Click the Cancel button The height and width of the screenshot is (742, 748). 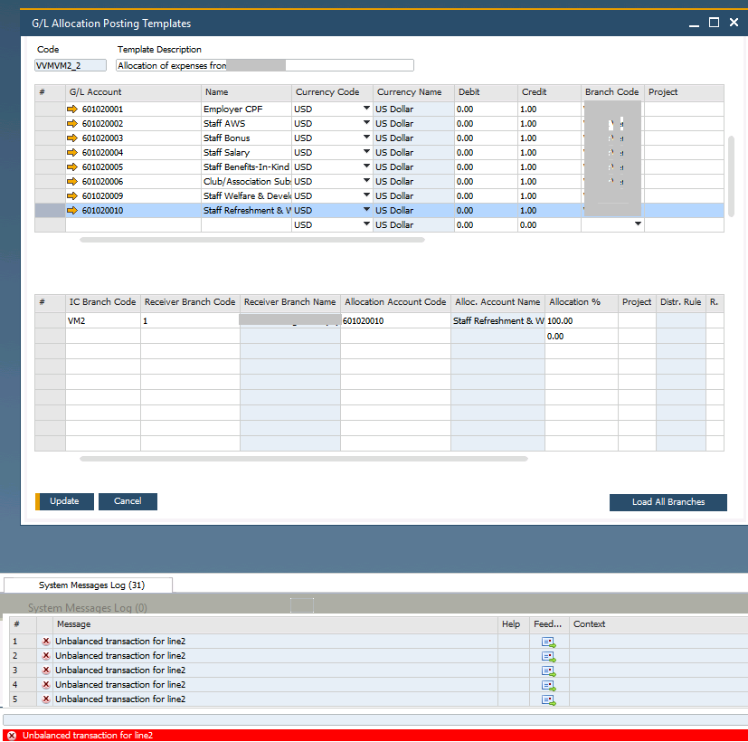tap(128, 501)
